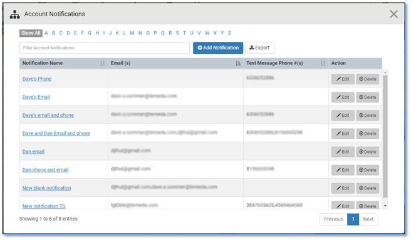The height and width of the screenshot is (240, 411).
Task: Close the Account Notifications dialog
Action: coord(393,14)
